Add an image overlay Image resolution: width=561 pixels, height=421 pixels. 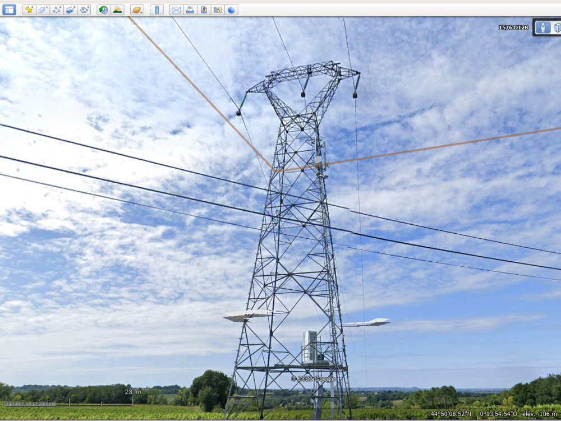click(70, 10)
